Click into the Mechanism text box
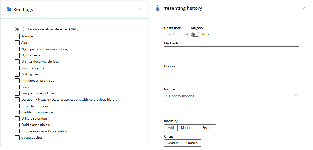 [x=231, y=54]
